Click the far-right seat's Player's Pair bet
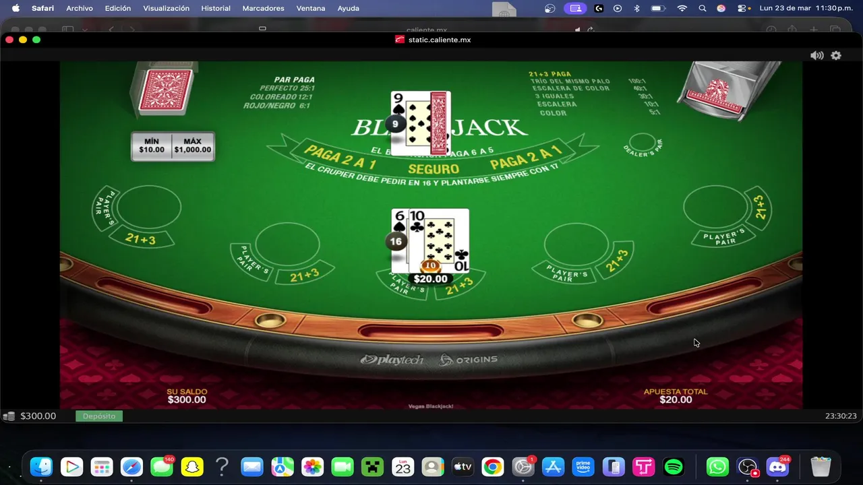 pyautogui.click(x=723, y=237)
